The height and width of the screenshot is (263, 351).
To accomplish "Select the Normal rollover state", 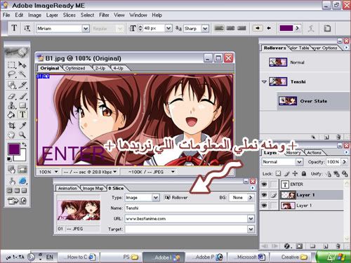I will [304, 62].
